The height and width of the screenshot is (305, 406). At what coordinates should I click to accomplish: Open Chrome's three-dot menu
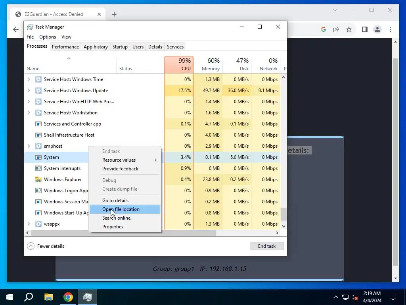[390, 29]
